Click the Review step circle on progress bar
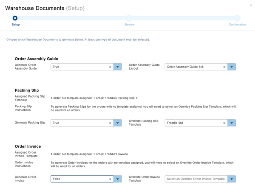 129,18
